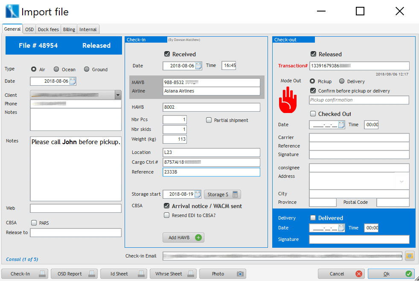Click the Pickup confirmation field
This screenshot has height=281, width=419.
pos(359,100)
